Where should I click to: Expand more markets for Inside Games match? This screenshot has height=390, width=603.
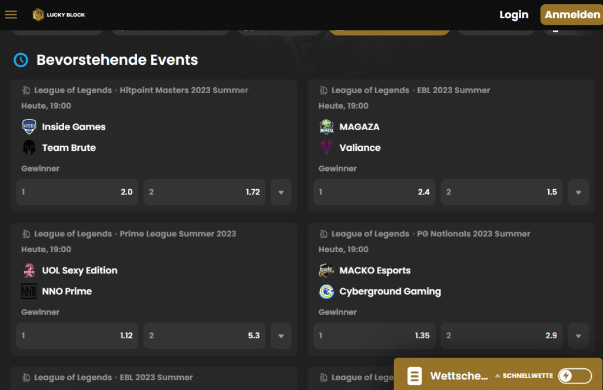click(281, 192)
